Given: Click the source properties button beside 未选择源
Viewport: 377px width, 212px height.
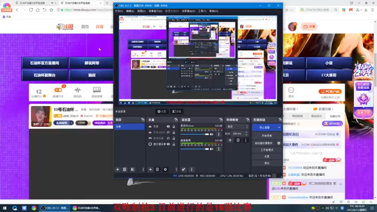Looking at the screenshot, I should pyautogui.click(x=162, y=112).
